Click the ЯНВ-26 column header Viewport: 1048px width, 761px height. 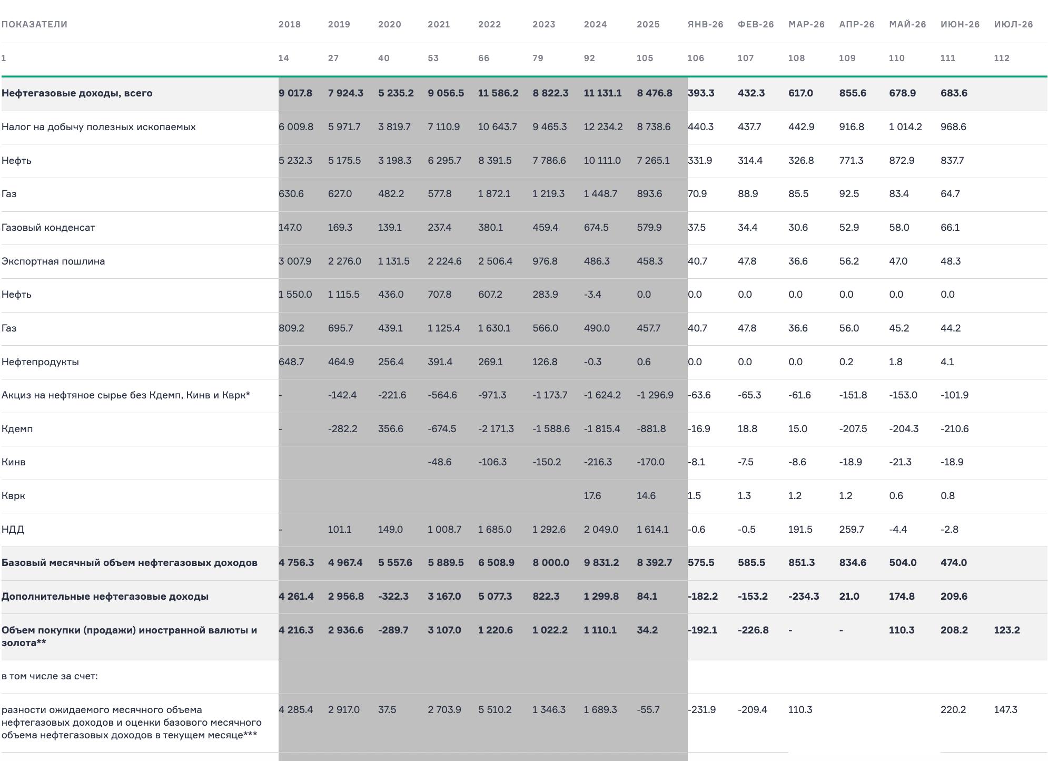tap(705, 24)
